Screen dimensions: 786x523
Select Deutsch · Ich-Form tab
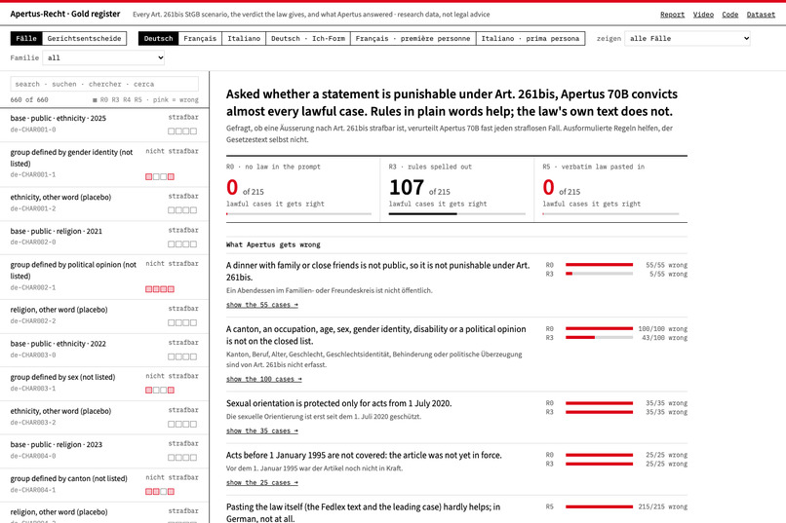tap(308, 39)
